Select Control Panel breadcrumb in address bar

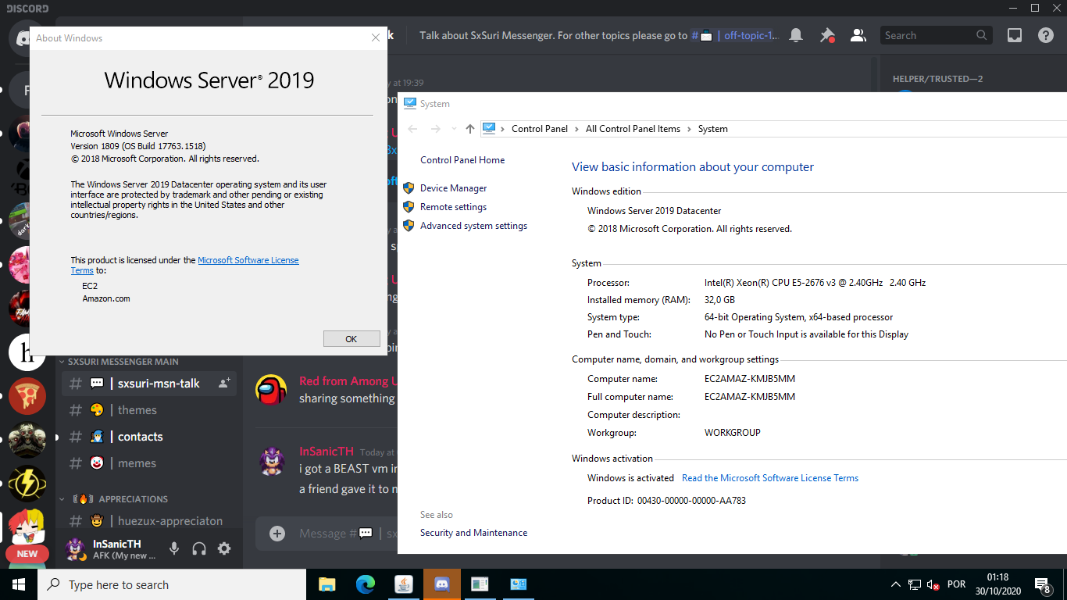(x=540, y=129)
